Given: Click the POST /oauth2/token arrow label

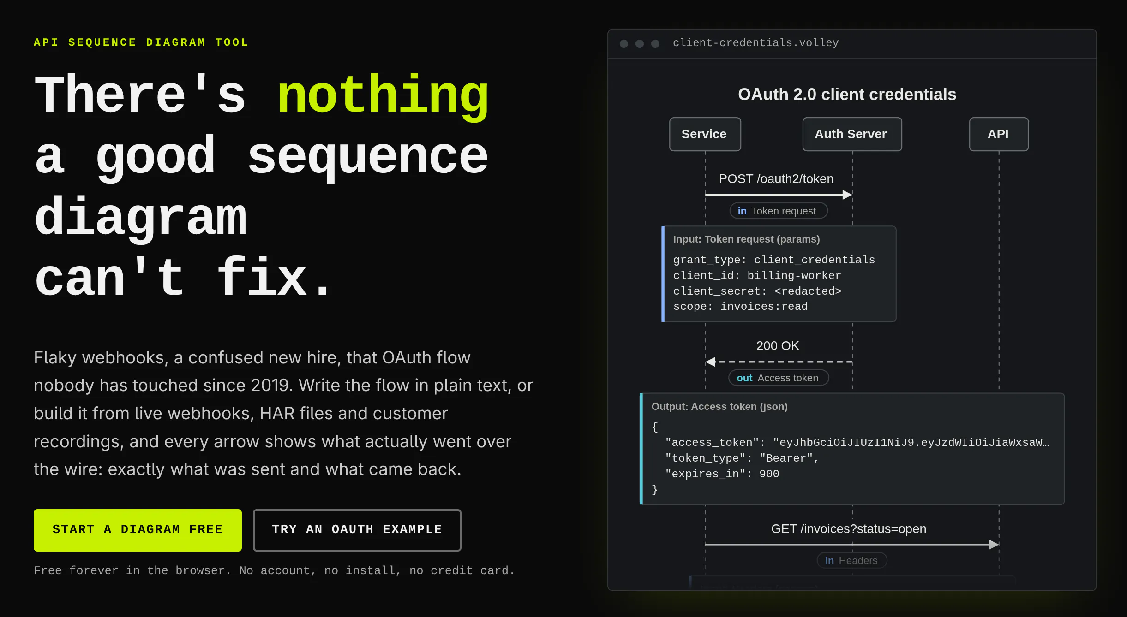Looking at the screenshot, I should (x=776, y=179).
